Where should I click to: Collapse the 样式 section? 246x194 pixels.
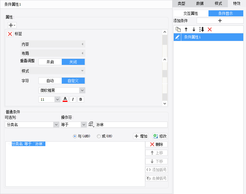click(53, 71)
